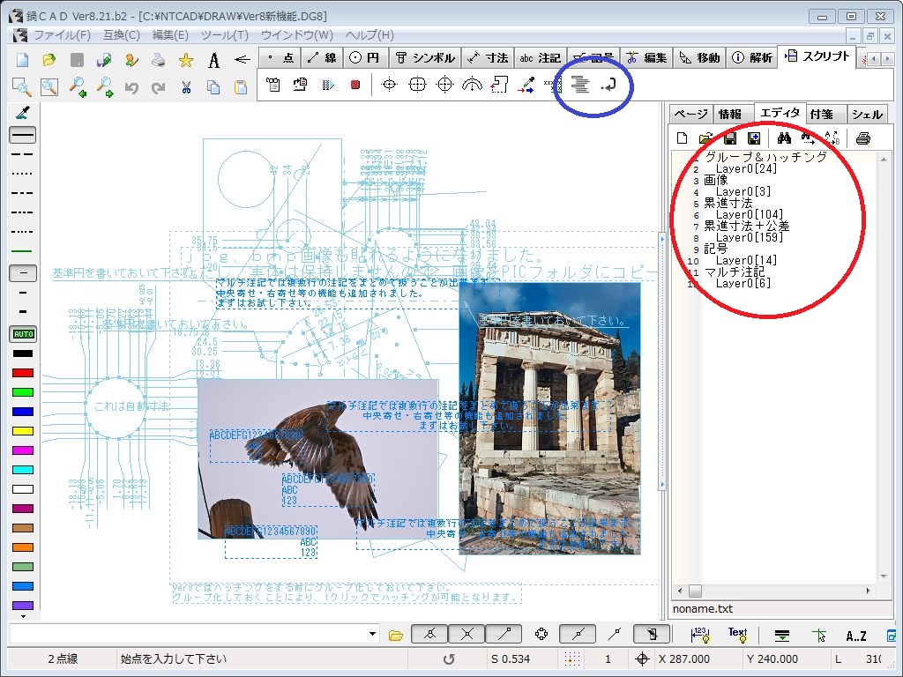Select the cyan color swatch
This screenshot has height=677, width=903.
point(23,470)
